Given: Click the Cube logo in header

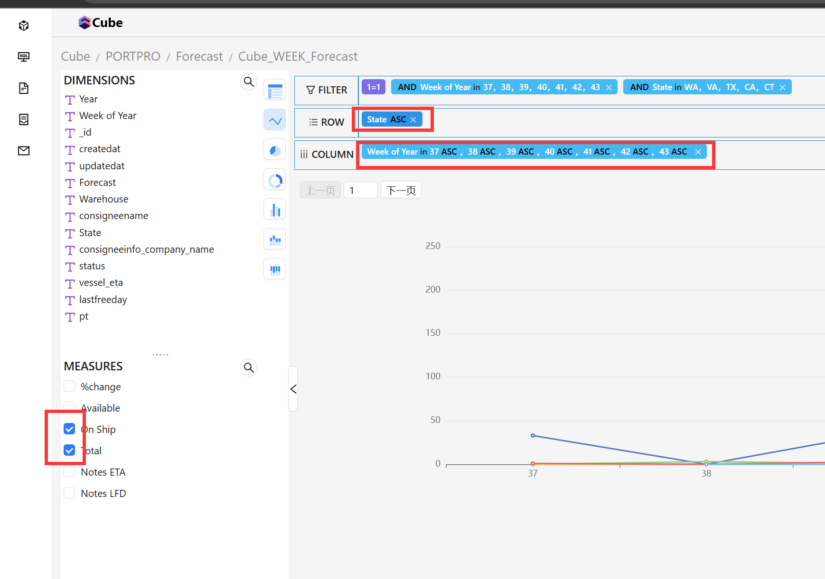Looking at the screenshot, I should (x=101, y=23).
